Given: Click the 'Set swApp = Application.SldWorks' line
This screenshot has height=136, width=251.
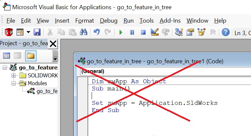Looking at the screenshot, I should coord(155,103).
